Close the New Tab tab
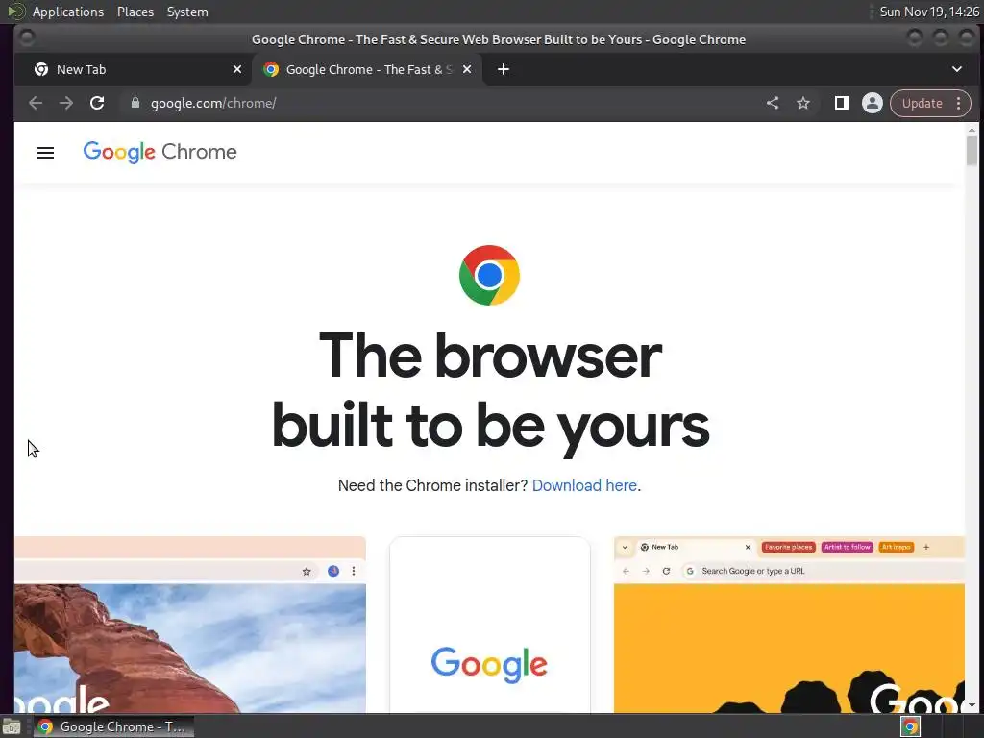Screen dimensions: 984x738 (x=237, y=69)
